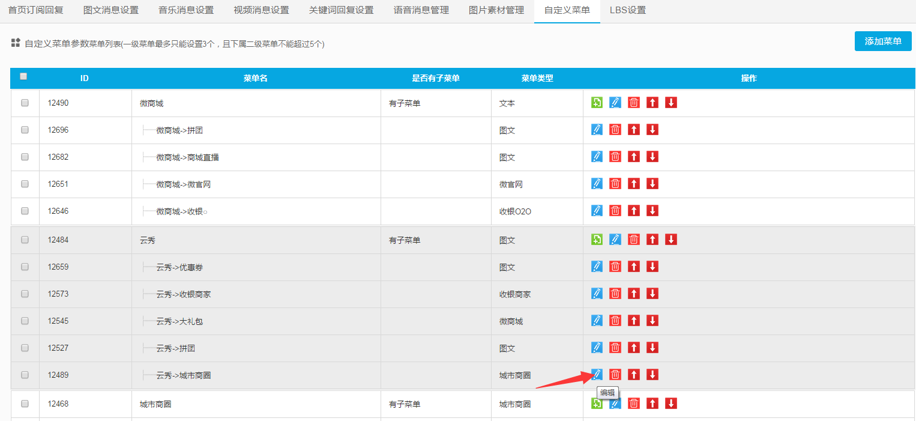Edit the 云秀->城市商圈 menu item

tap(597, 375)
